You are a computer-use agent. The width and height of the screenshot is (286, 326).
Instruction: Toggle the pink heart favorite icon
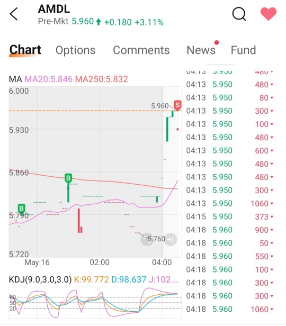click(x=269, y=14)
